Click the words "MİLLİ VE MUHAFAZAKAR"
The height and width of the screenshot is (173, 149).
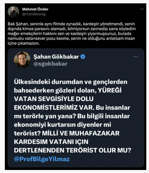[81, 133]
